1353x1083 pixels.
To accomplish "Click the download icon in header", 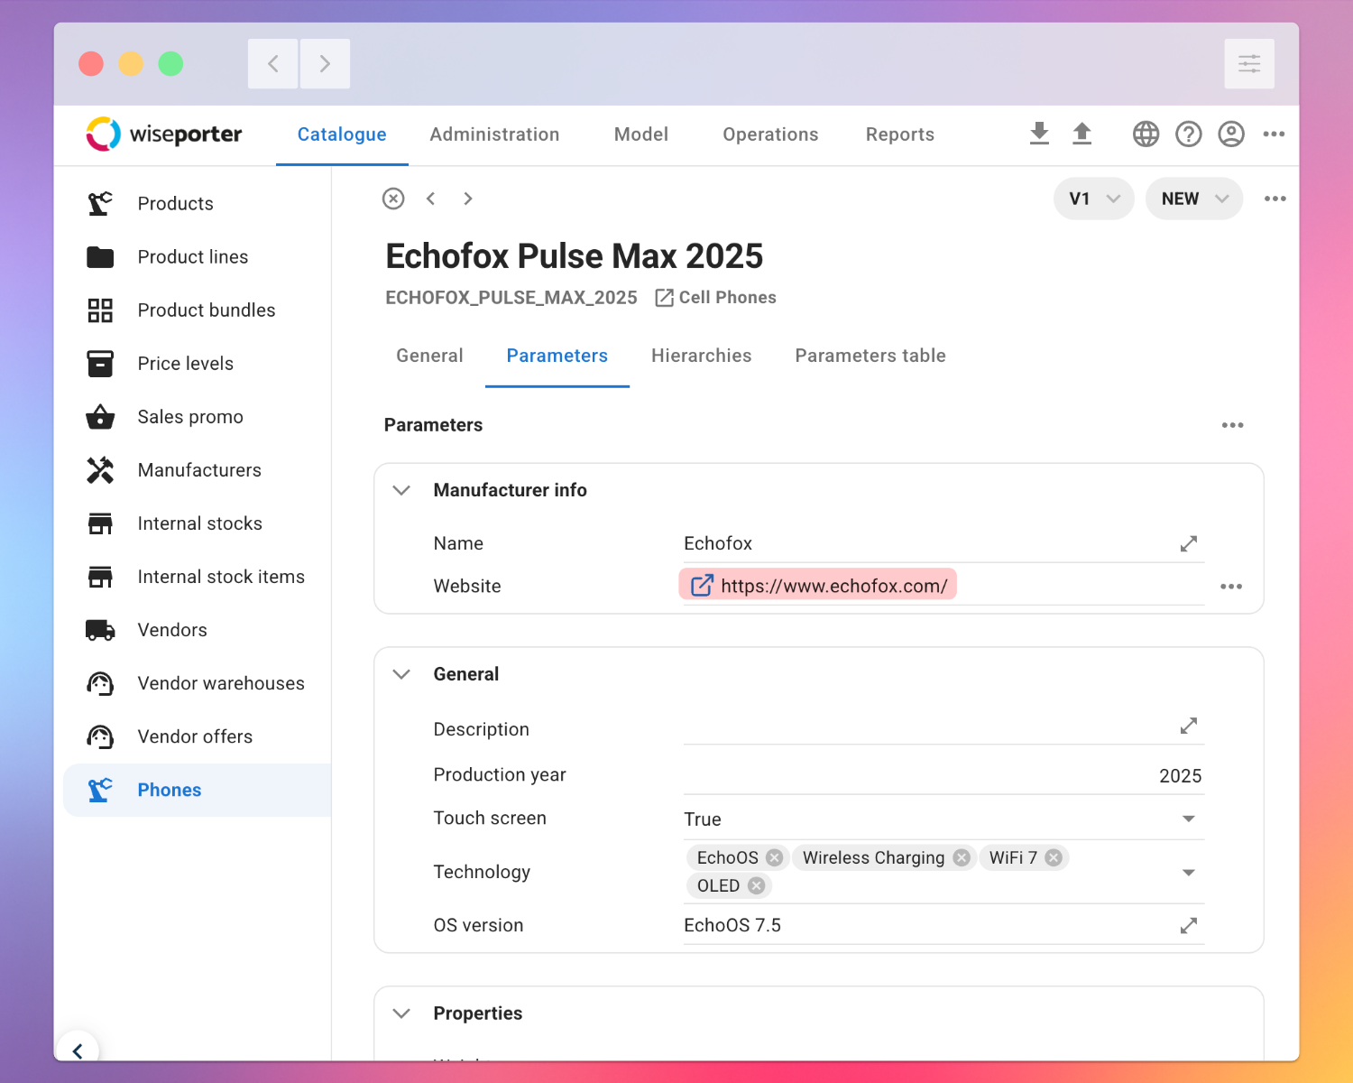I will coord(1039,134).
